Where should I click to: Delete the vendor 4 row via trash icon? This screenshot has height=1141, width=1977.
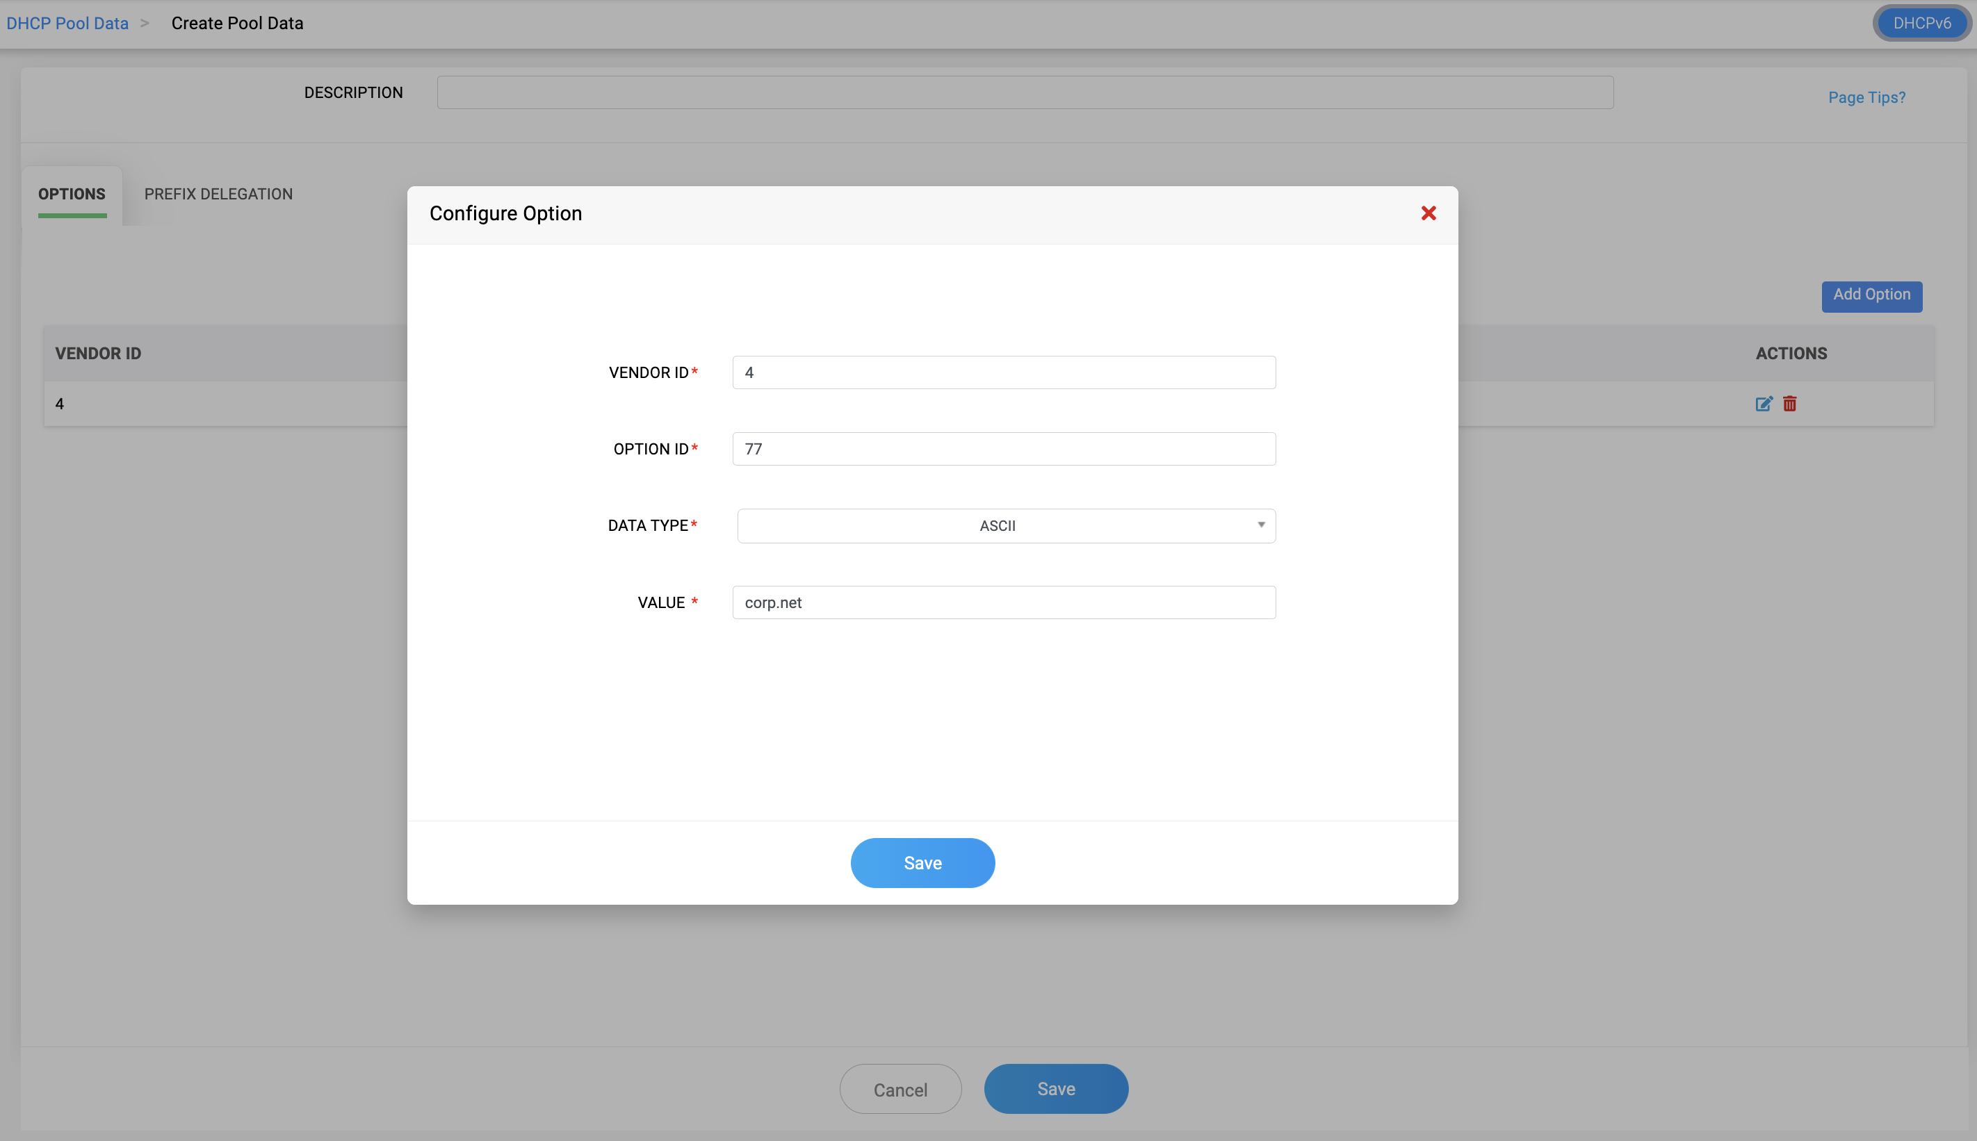pos(1789,404)
